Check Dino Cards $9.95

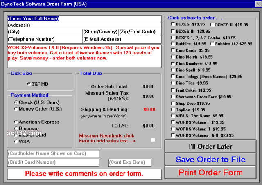tap(173, 50)
